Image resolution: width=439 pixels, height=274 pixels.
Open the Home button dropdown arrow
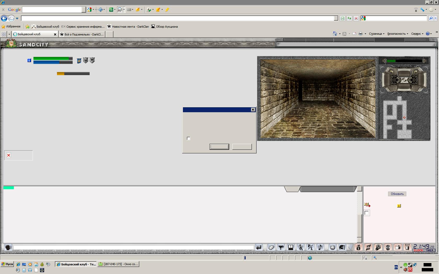(x=340, y=34)
